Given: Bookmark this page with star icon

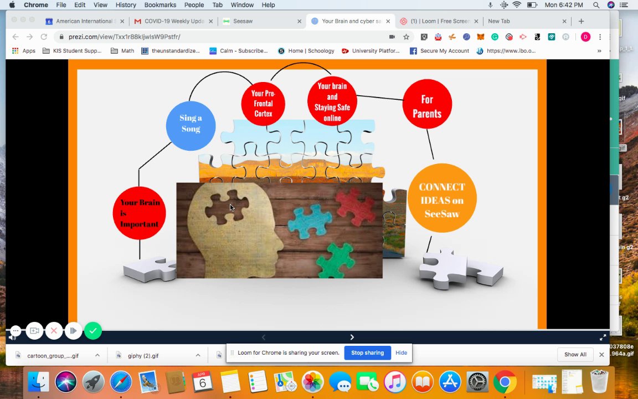Looking at the screenshot, I should (x=406, y=37).
